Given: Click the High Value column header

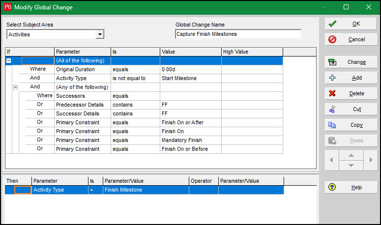Looking at the screenshot, I should (252, 52).
